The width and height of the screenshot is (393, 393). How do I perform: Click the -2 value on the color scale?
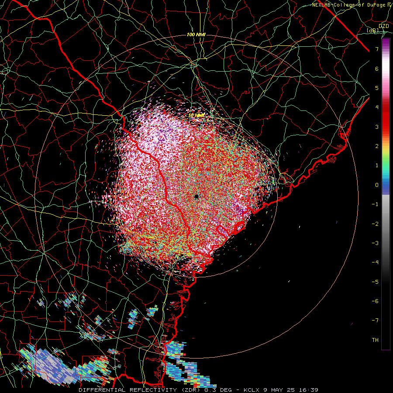click(375, 224)
